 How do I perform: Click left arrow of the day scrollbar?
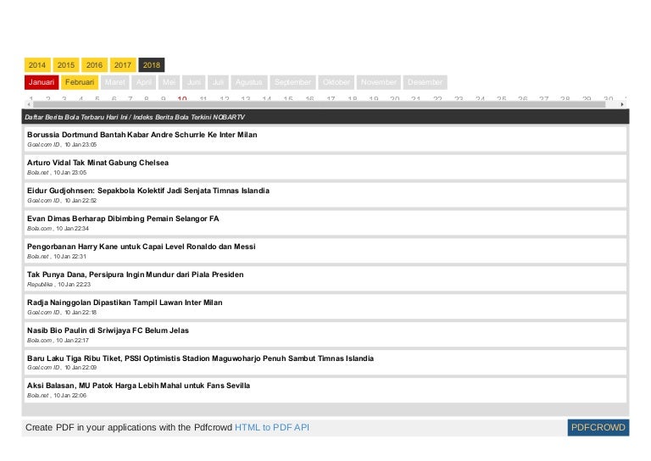[x=28, y=104]
